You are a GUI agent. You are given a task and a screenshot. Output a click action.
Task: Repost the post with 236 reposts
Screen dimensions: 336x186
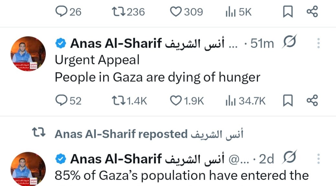[x=118, y=12]
